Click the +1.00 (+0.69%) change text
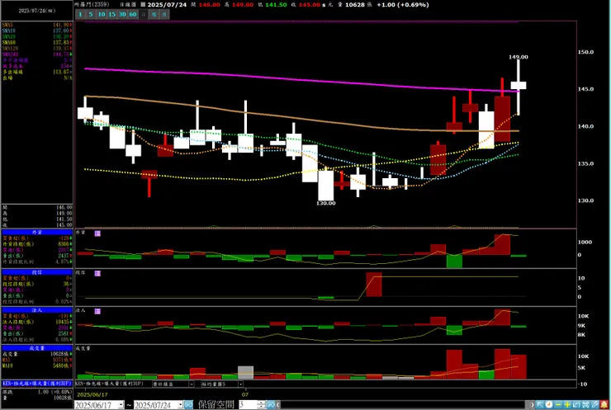611x410 pixels. click(403, 5)
